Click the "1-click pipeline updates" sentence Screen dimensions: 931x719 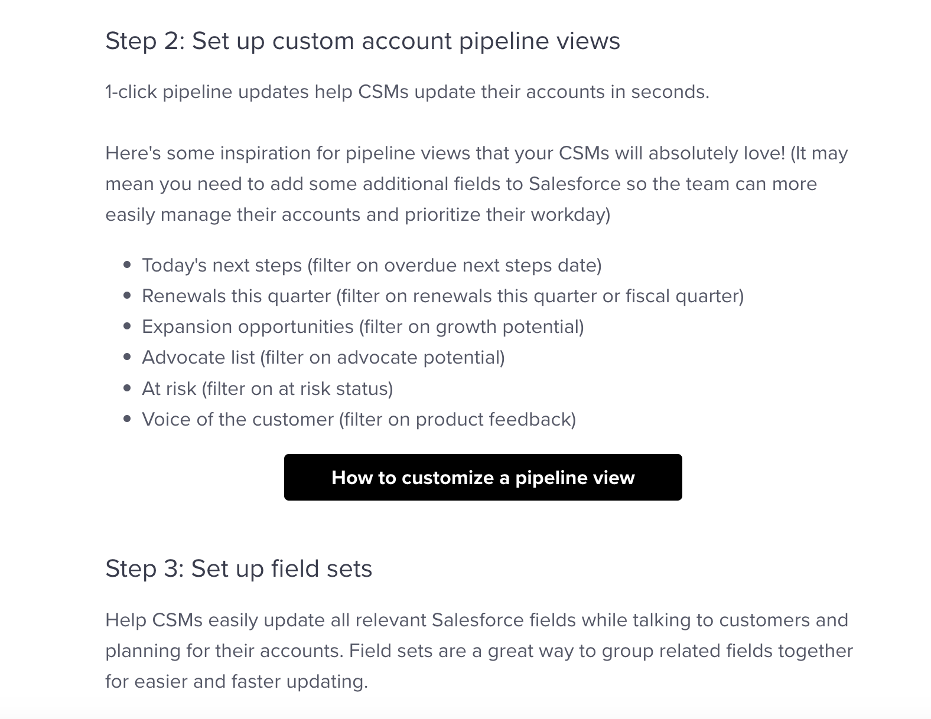click(407, 91)
